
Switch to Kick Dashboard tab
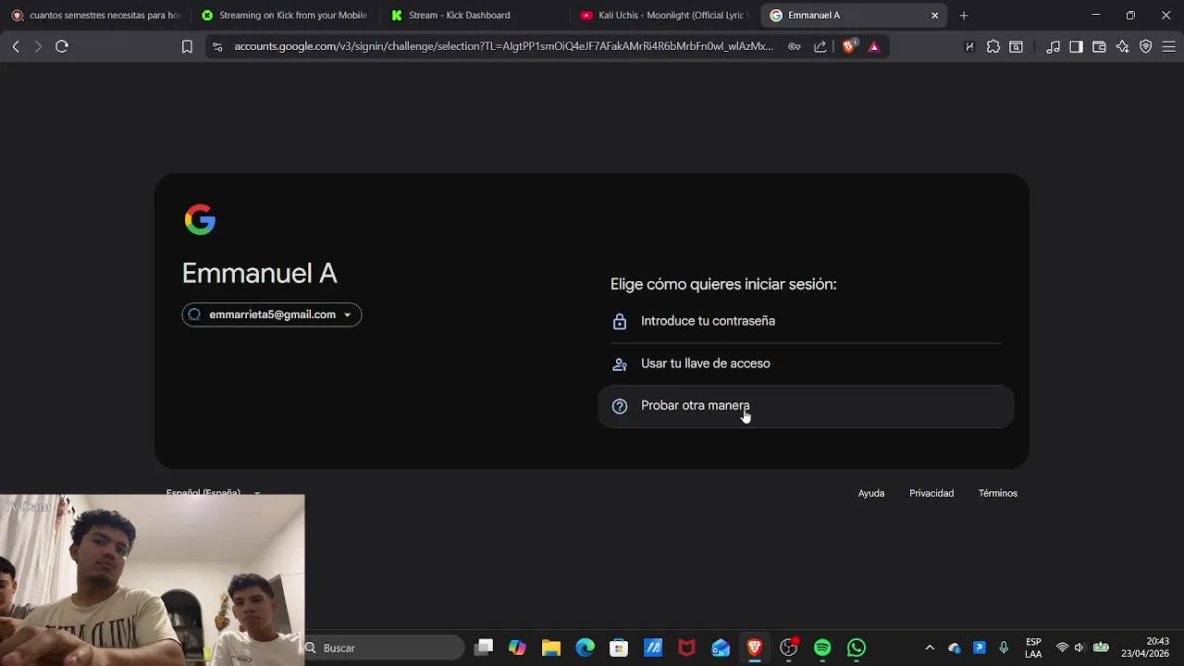tap(475, 15)
